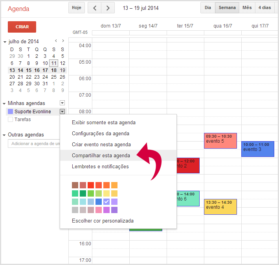Toggle Suporte Evonline calendar visibility
Image resolution: width=279 pixels, height=265 pixels.
11,112
